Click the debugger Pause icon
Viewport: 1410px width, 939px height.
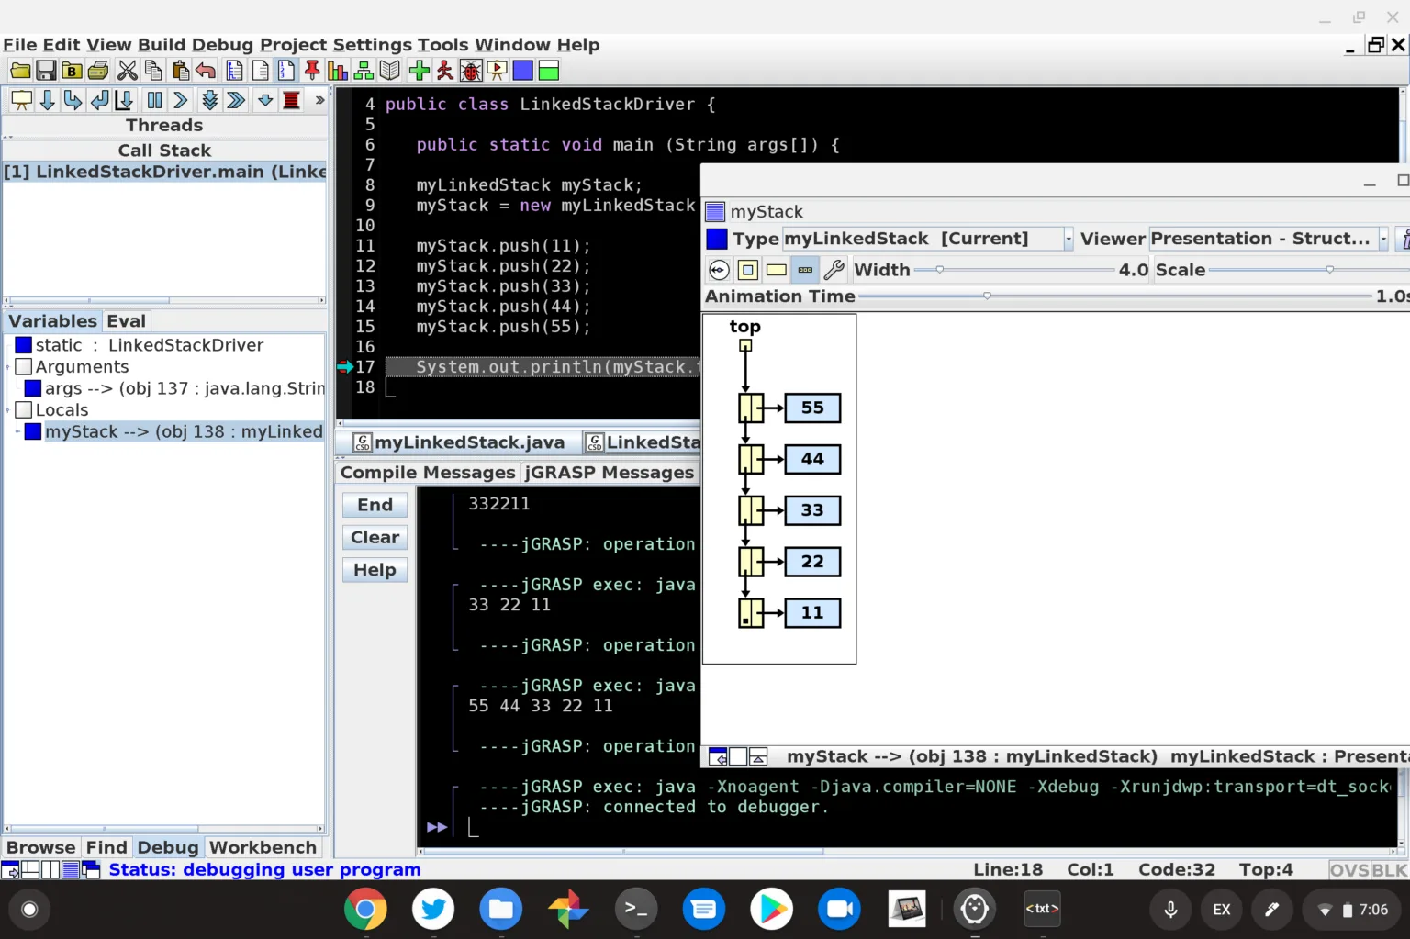[x=154, y=100]
